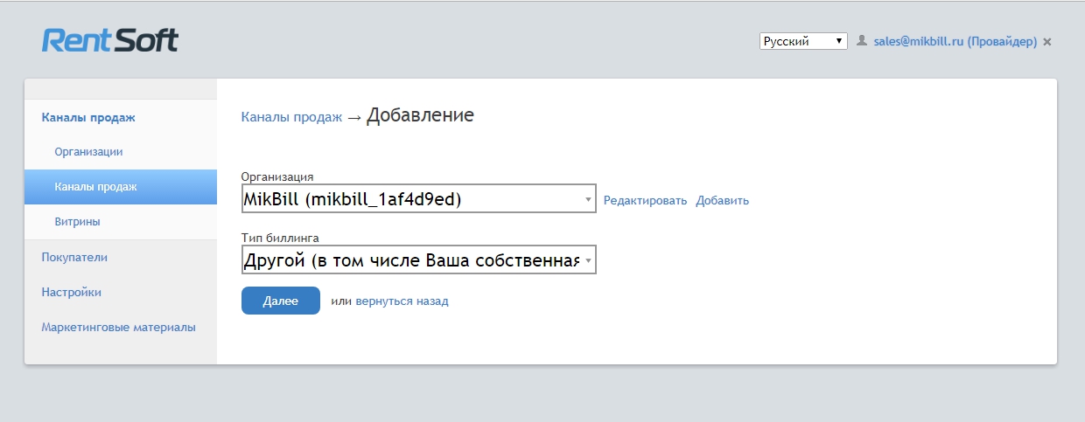Click Редактировать next to the organization
Viewport: 1085px width, 422px height.
[x=645, y=200]
